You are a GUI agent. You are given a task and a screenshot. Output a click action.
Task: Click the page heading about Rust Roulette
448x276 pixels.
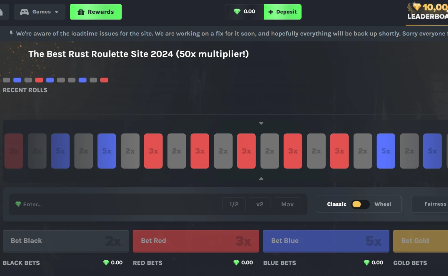[x=139, y=54]
